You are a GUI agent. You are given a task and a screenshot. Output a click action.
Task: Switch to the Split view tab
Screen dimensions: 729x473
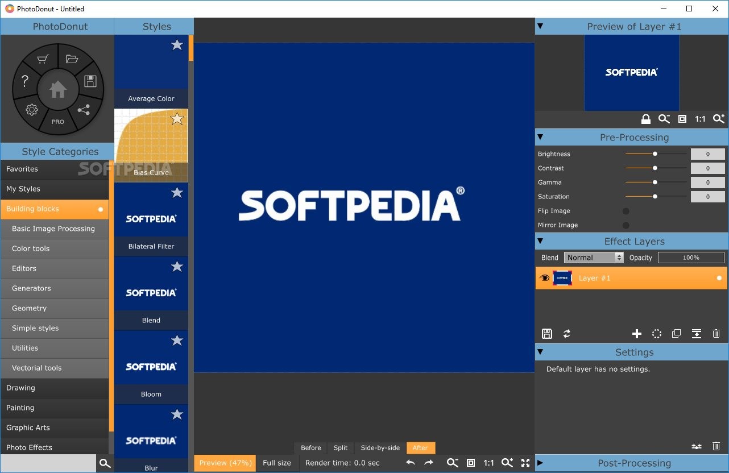tap(341, 448)
